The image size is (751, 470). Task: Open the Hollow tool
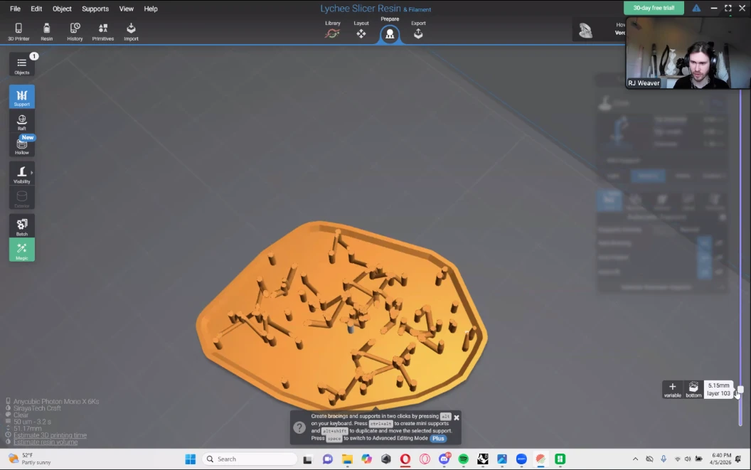22,146
